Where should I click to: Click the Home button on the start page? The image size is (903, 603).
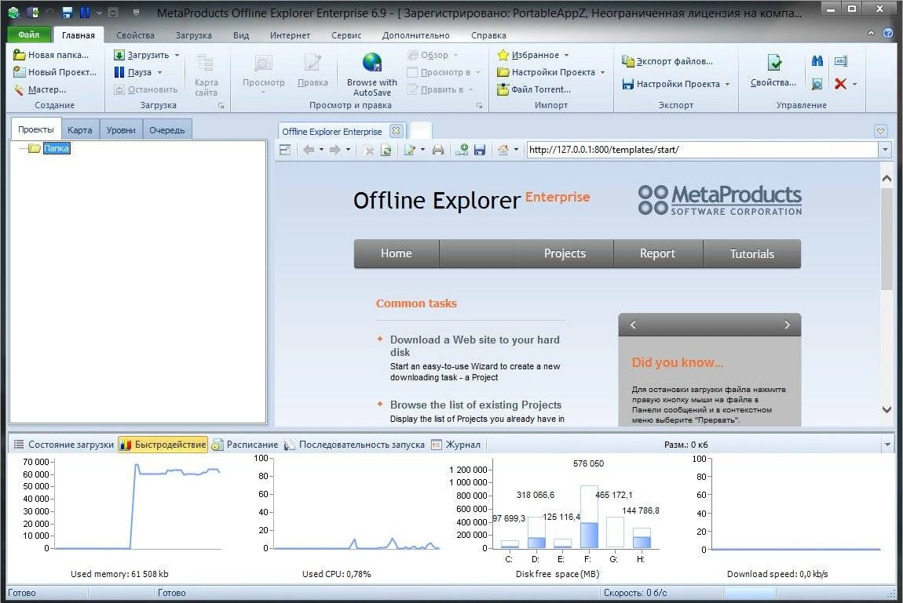(x=397, y=253)
